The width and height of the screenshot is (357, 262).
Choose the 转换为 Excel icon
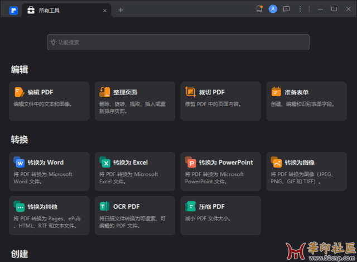coord(105,163)
